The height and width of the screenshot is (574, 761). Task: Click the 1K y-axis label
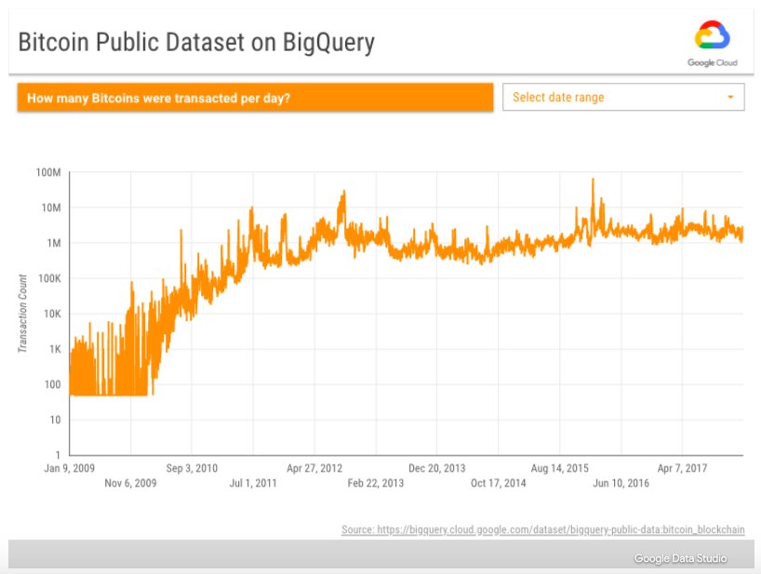pos(55,350)
